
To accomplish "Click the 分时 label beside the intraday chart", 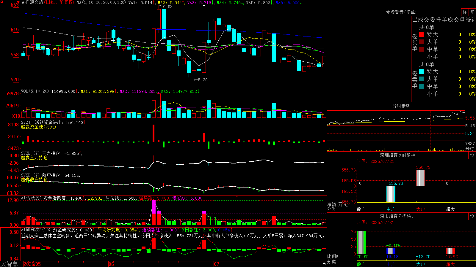I will click(x=470, y=149).
